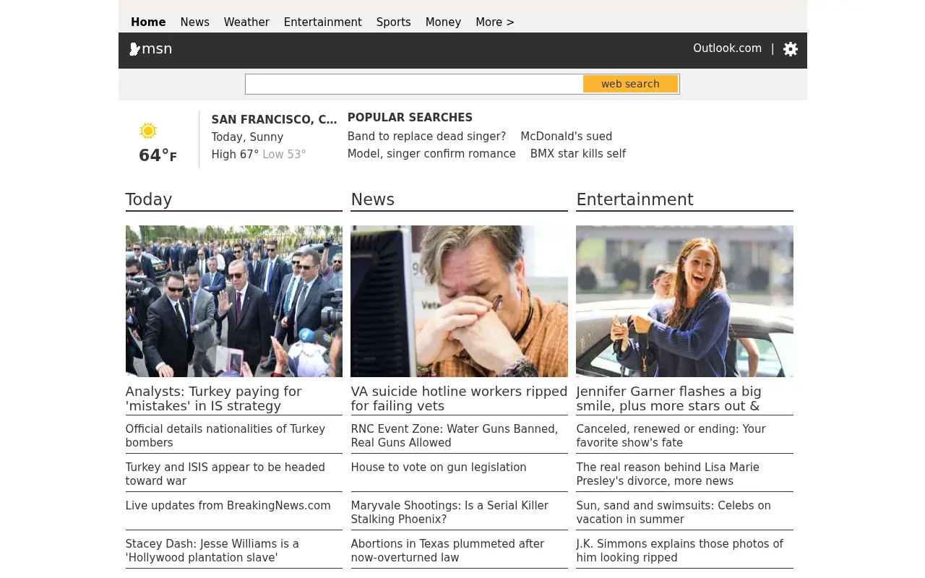This screenshot has width=925, height=578.
Task: Expand the More > menu
Action: (495, 22)
